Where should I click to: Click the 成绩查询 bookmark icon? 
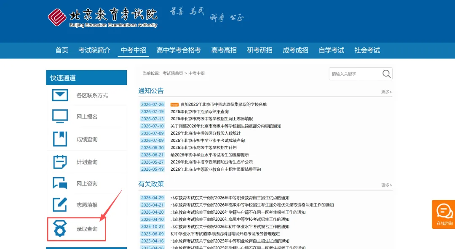[60, 139]
